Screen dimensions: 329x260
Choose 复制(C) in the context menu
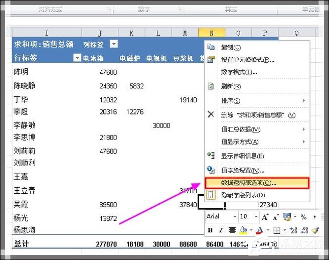[x=231, y=47]
